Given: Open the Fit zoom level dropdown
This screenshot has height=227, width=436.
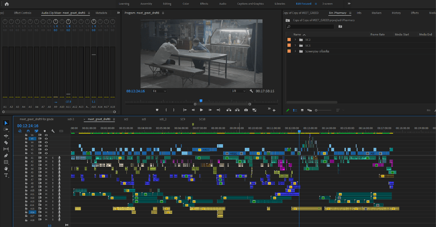Looking at the screenshot, I should coord(160,91).
